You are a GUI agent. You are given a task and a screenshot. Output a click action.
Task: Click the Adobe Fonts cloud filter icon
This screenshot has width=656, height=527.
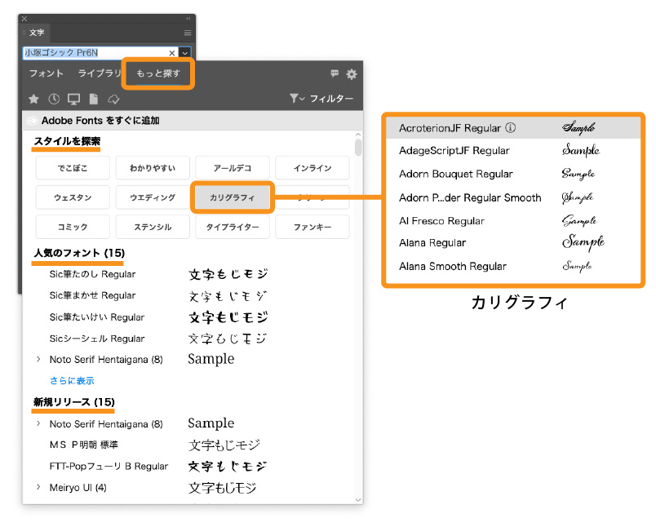tap(114, 99)
